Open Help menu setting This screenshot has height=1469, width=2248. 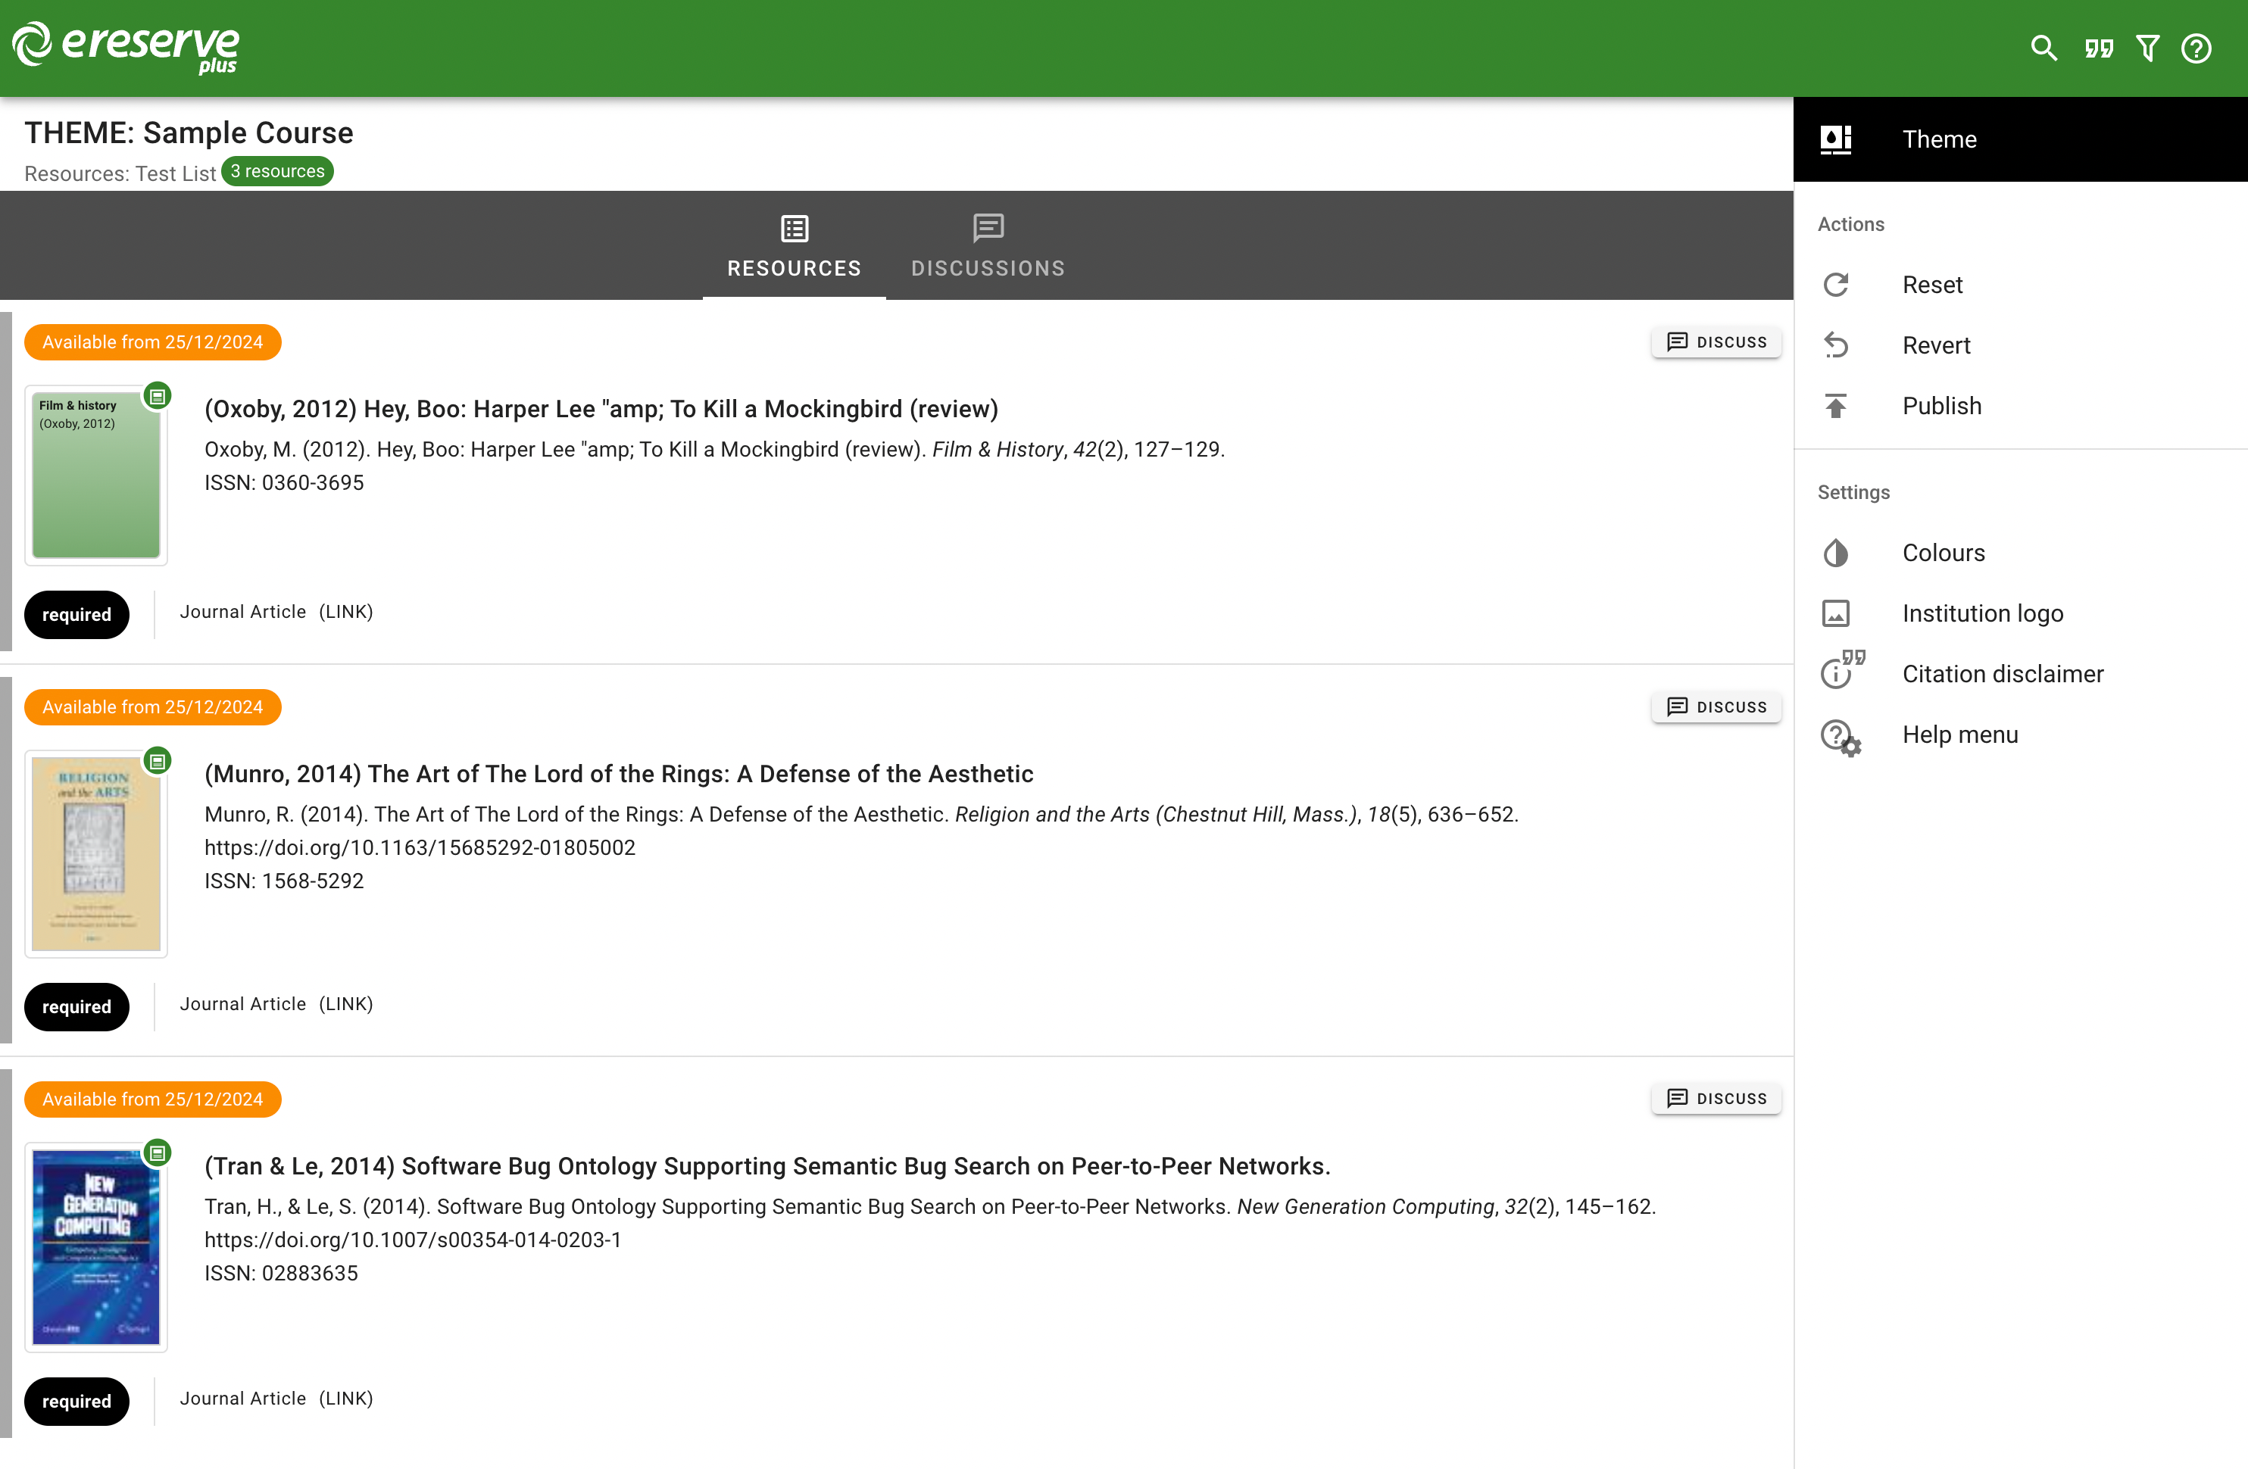(x=1959, y=734)
